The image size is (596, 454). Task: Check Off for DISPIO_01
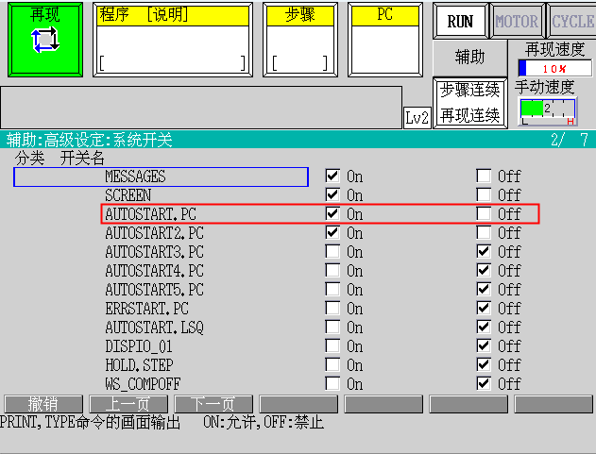484,345
